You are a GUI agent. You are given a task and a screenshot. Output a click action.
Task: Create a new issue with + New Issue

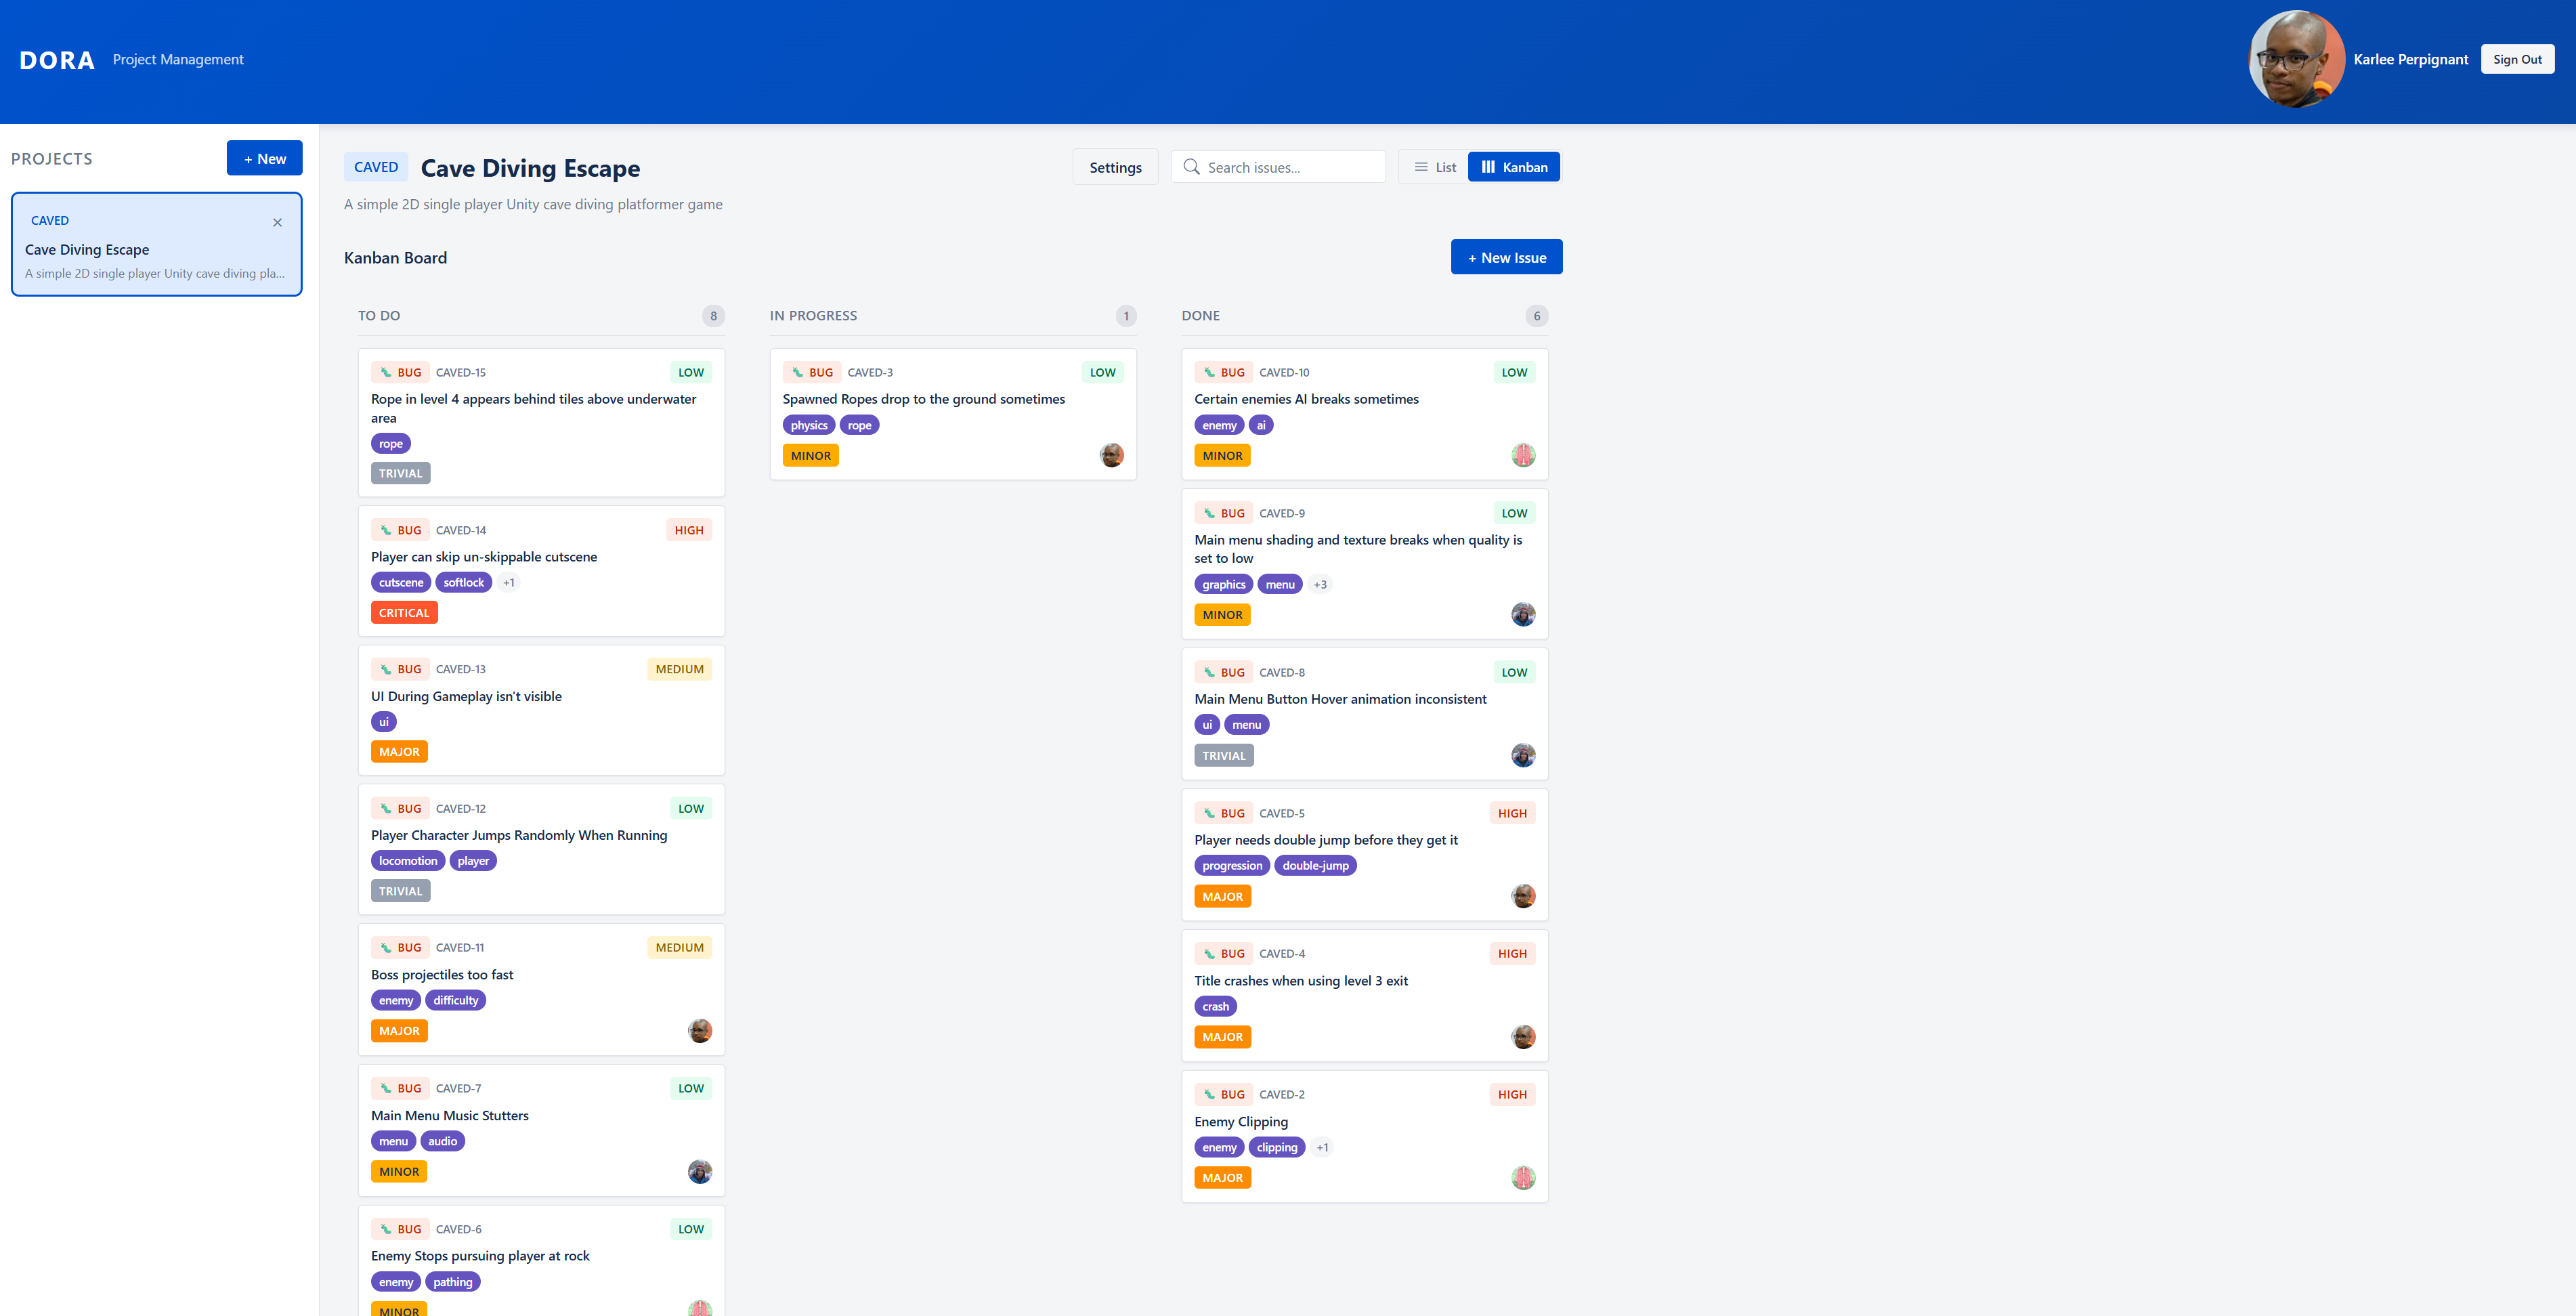[x=1506, y=257]
